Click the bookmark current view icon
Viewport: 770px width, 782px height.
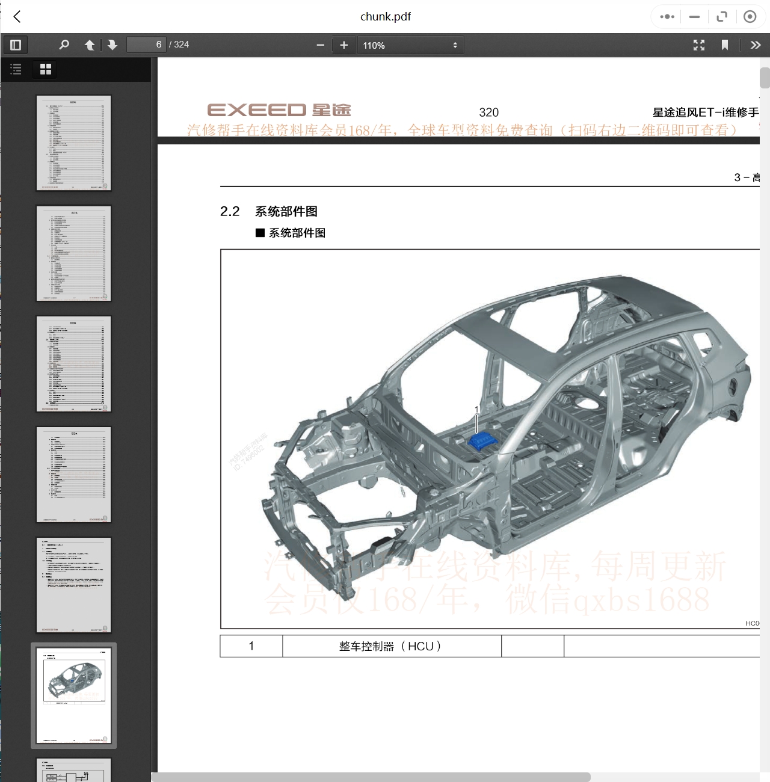(725, 45)
